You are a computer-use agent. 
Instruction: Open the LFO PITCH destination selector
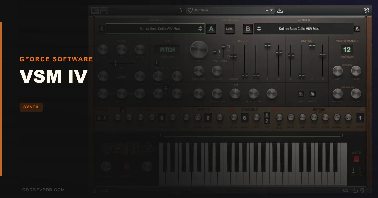click(x=167, y=50)
